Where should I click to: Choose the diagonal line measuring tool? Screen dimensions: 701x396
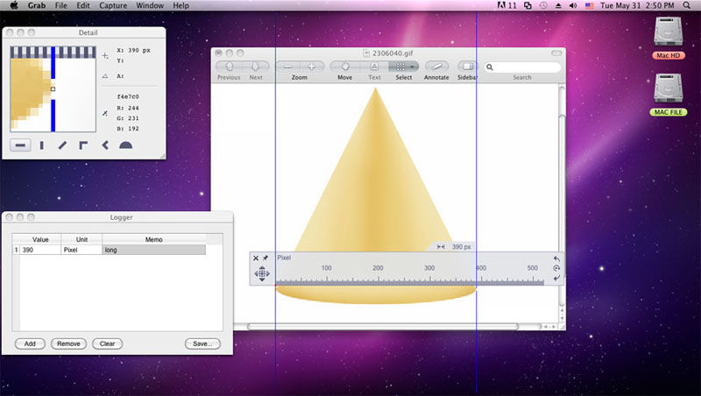(x=62, y=145)
